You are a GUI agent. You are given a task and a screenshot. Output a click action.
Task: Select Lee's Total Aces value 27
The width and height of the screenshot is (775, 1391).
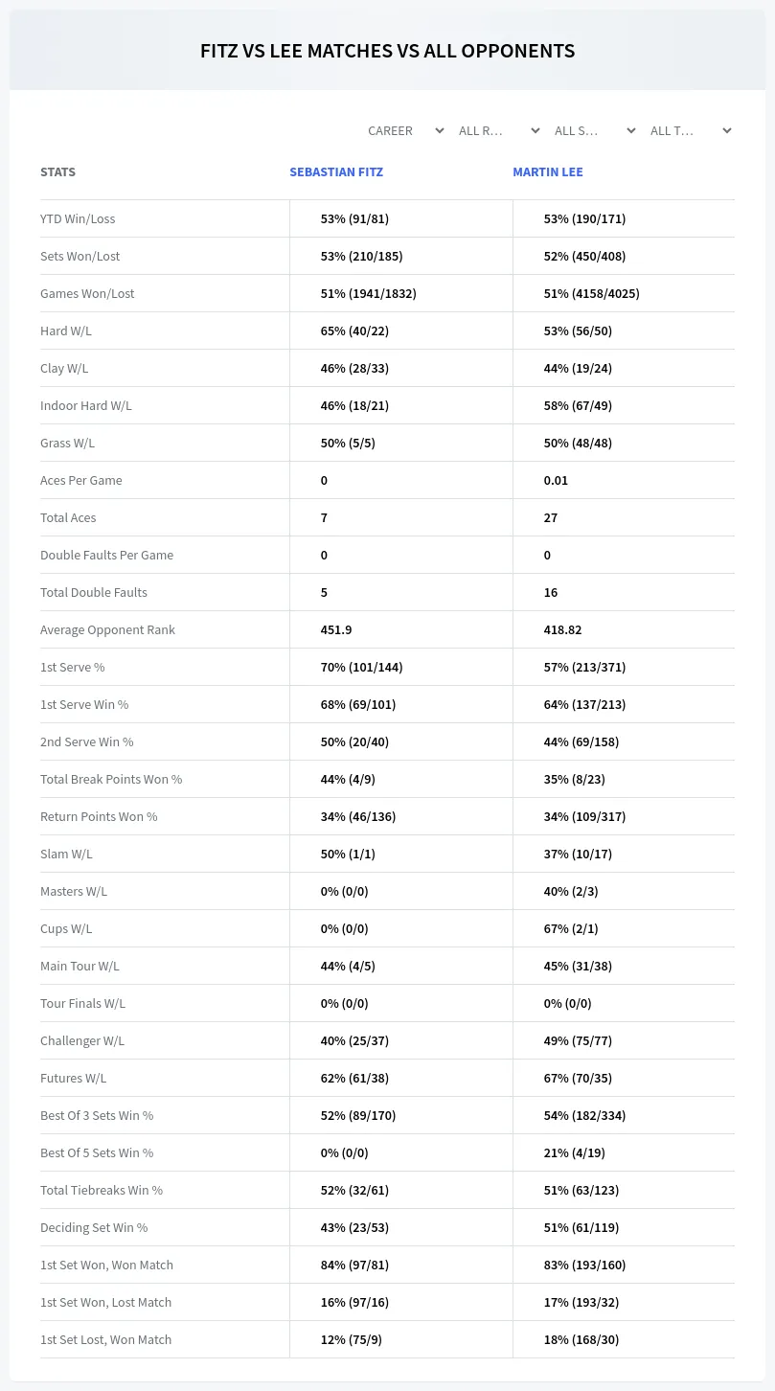(551, 517)
